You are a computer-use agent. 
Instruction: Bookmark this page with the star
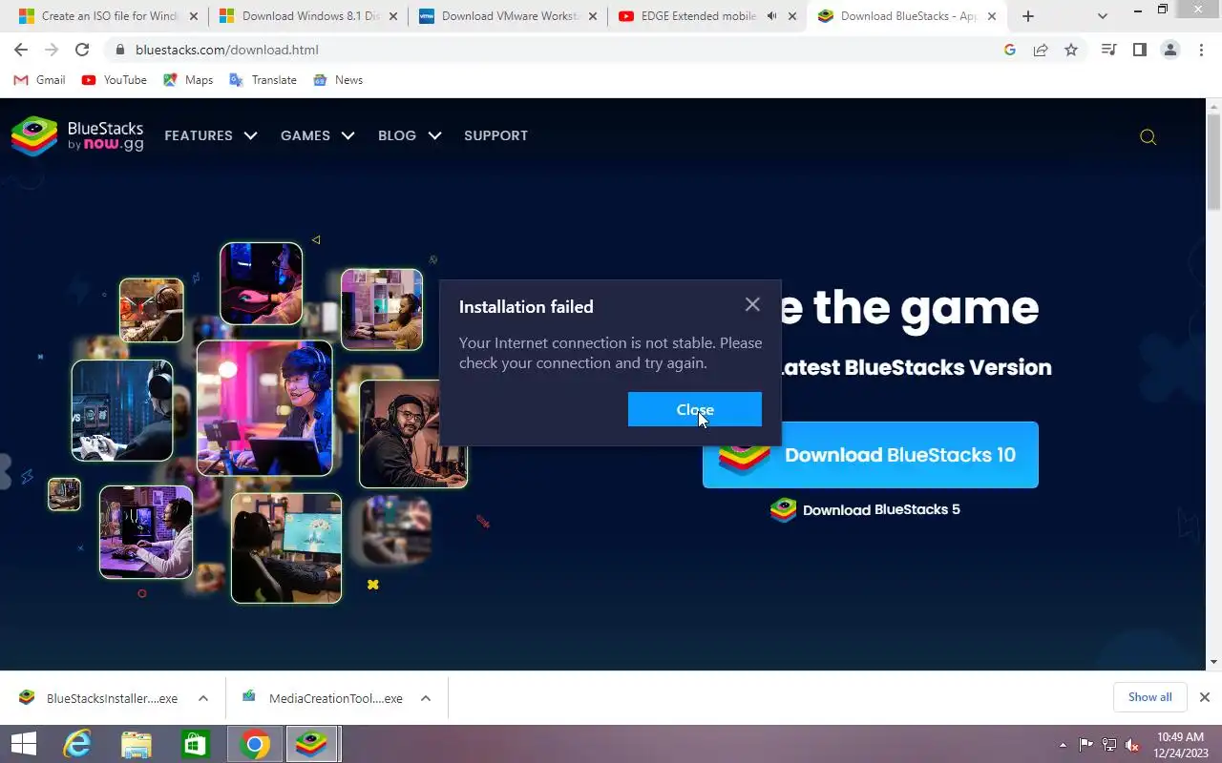(x=1071, y=50)
